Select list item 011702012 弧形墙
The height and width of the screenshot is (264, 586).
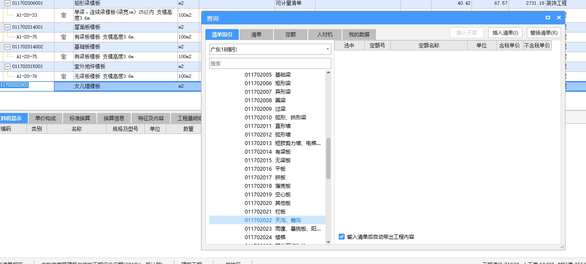point(267,135)
